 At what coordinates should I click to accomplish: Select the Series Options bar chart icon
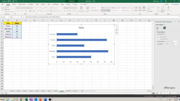click(x=165, y=28)
